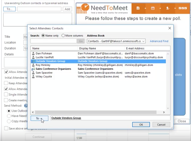Click the Go search button
Screen dimensions: 191x141
[x=81, y=41]
